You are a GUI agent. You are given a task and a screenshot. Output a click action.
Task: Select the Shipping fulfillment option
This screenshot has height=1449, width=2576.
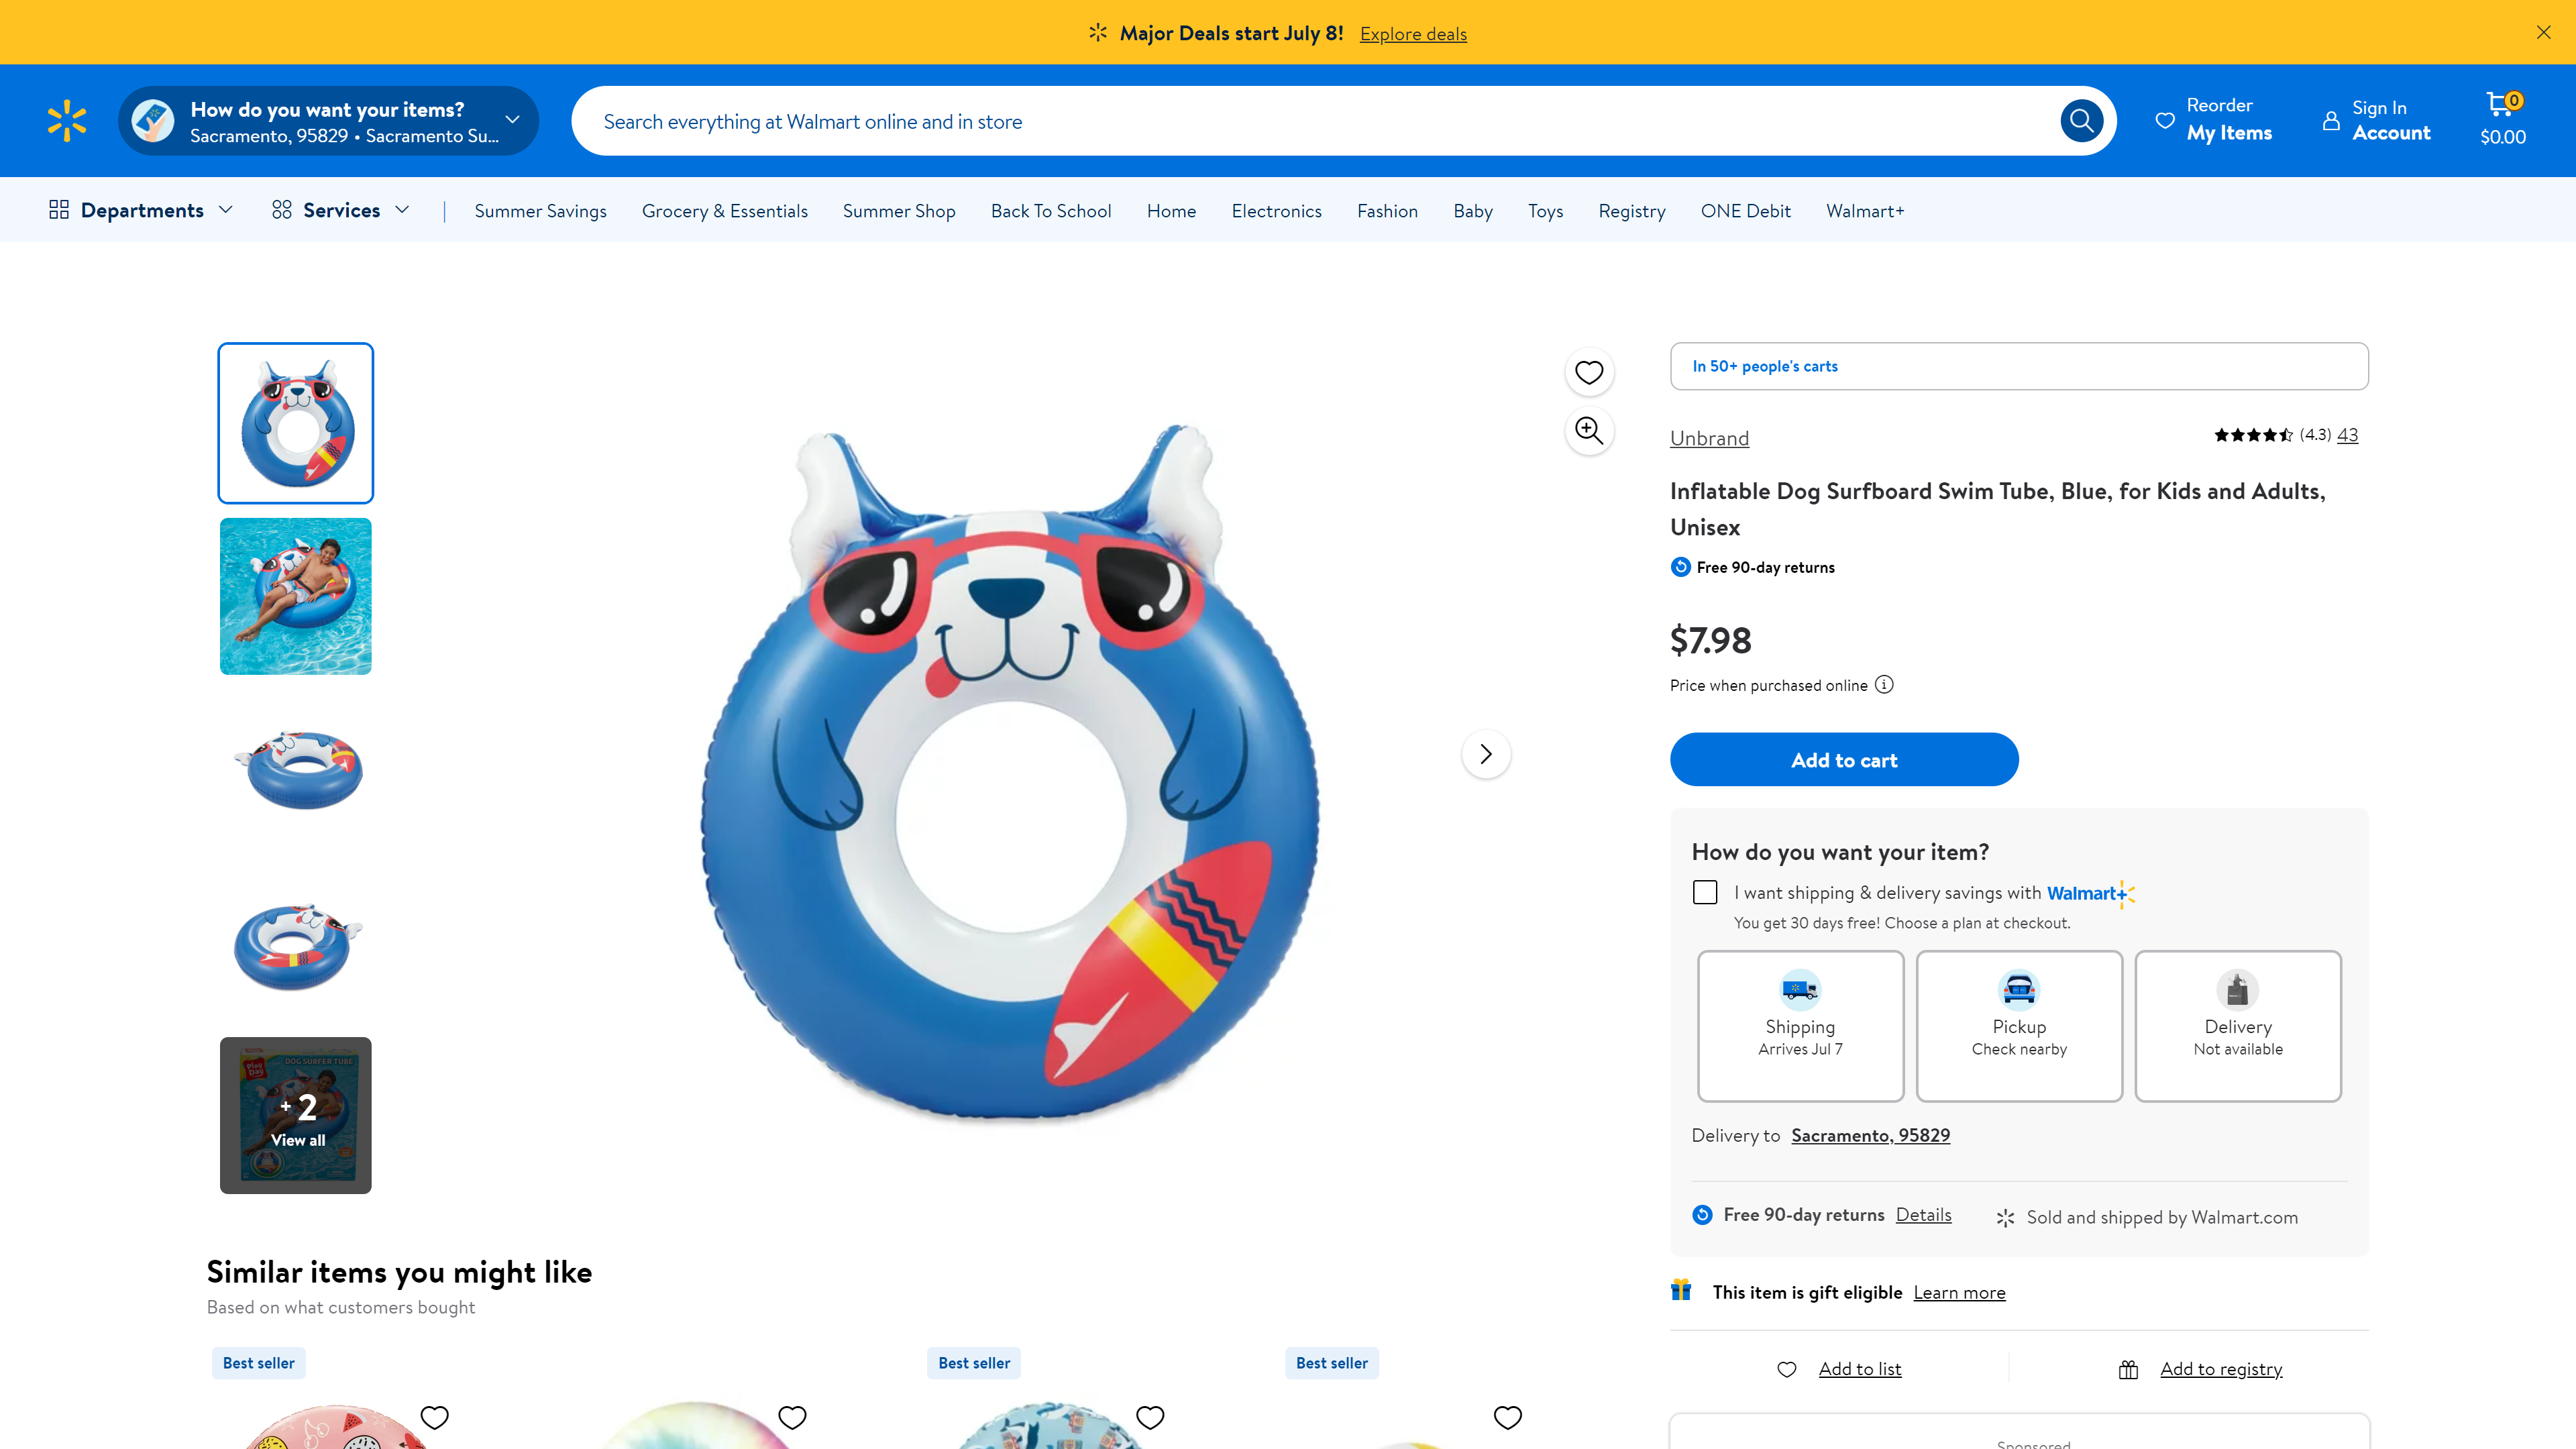pos(1800,1025)
